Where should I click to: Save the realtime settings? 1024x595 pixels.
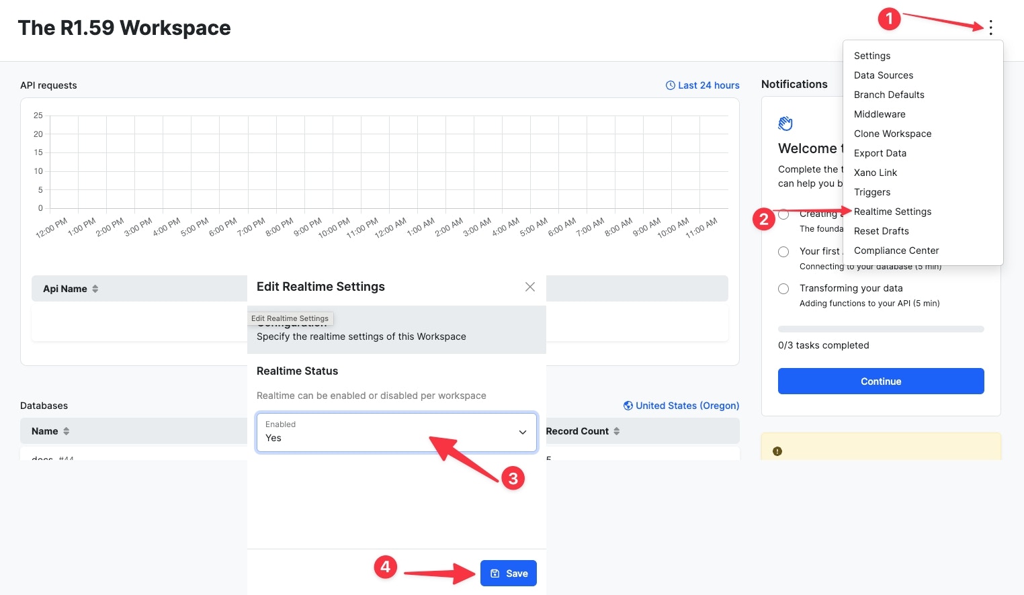508,574
